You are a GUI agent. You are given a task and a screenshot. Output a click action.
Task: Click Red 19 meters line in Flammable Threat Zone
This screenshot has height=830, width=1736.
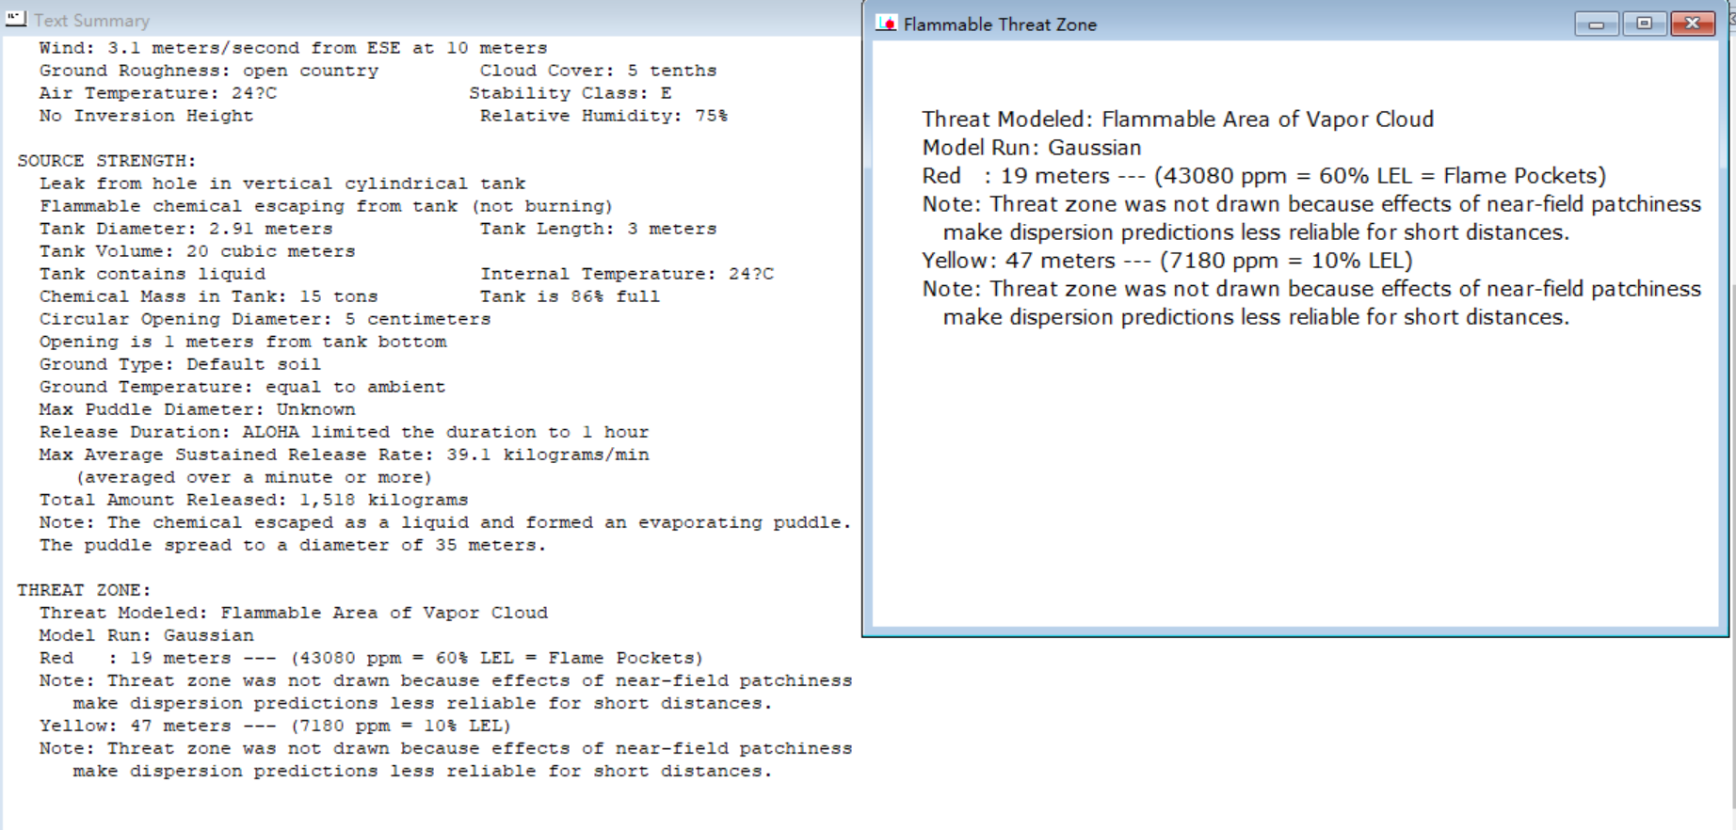click(1264, 176)
